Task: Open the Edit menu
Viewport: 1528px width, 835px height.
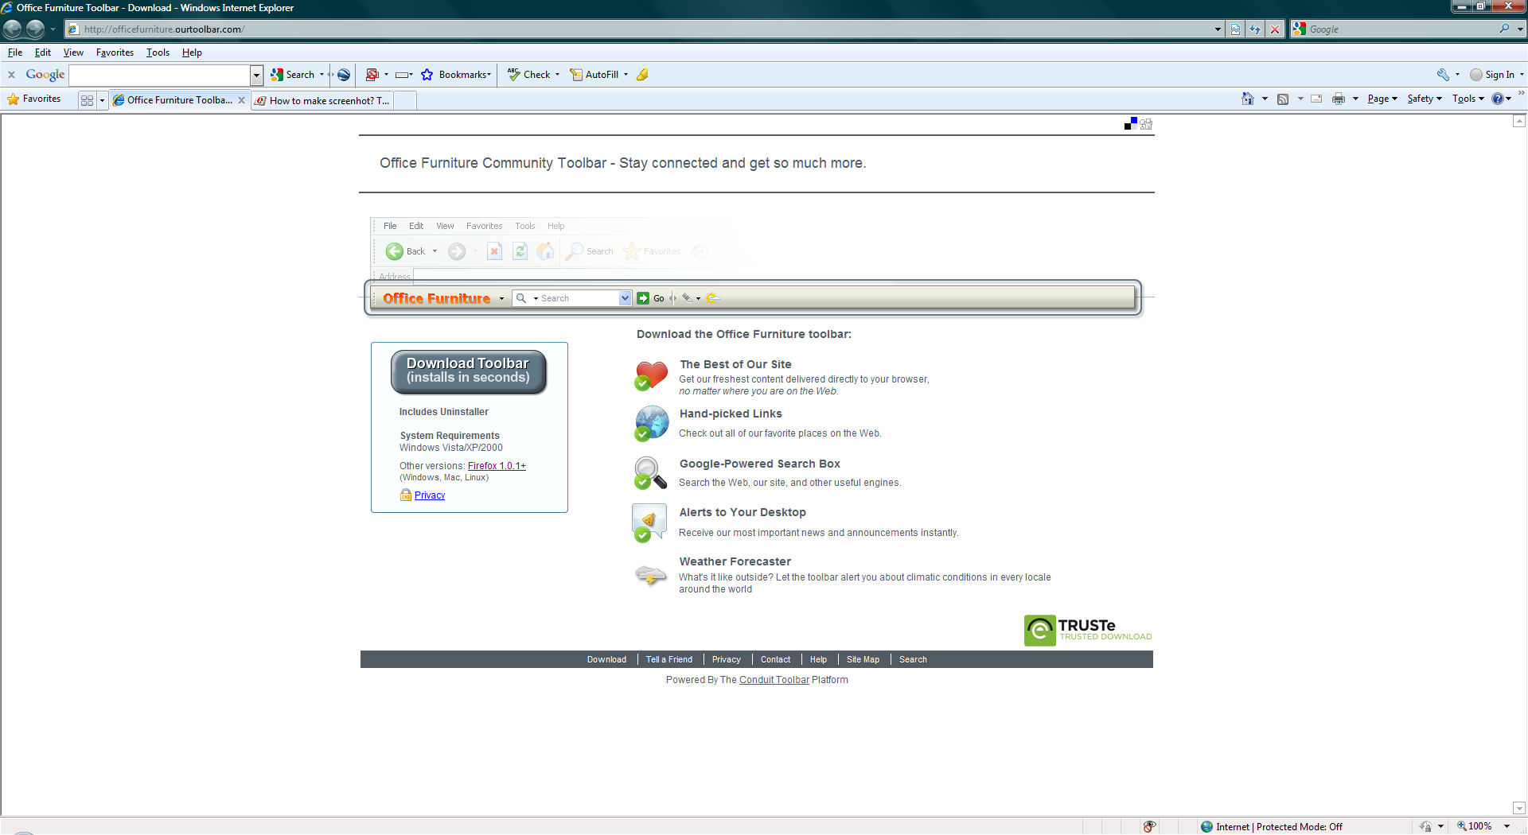Action: coord(43,52)
